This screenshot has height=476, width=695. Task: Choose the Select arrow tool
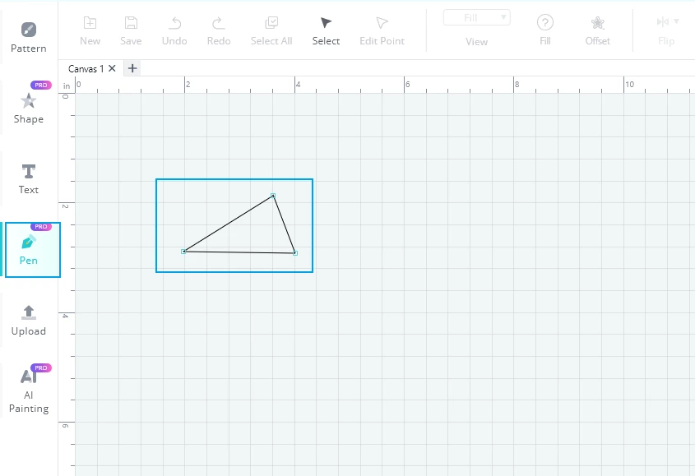(x=326, y=31)
